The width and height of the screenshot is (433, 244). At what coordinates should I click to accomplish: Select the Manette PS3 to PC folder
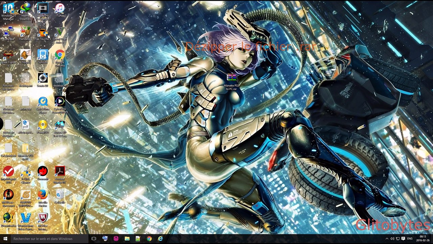click(x=26, y=151)
